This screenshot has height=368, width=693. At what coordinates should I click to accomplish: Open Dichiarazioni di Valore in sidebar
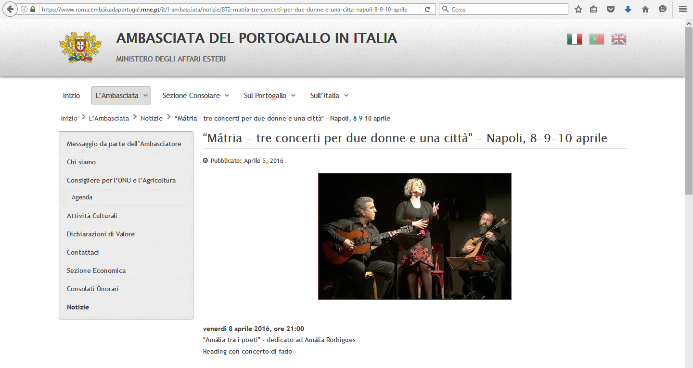tap(101, 234)
